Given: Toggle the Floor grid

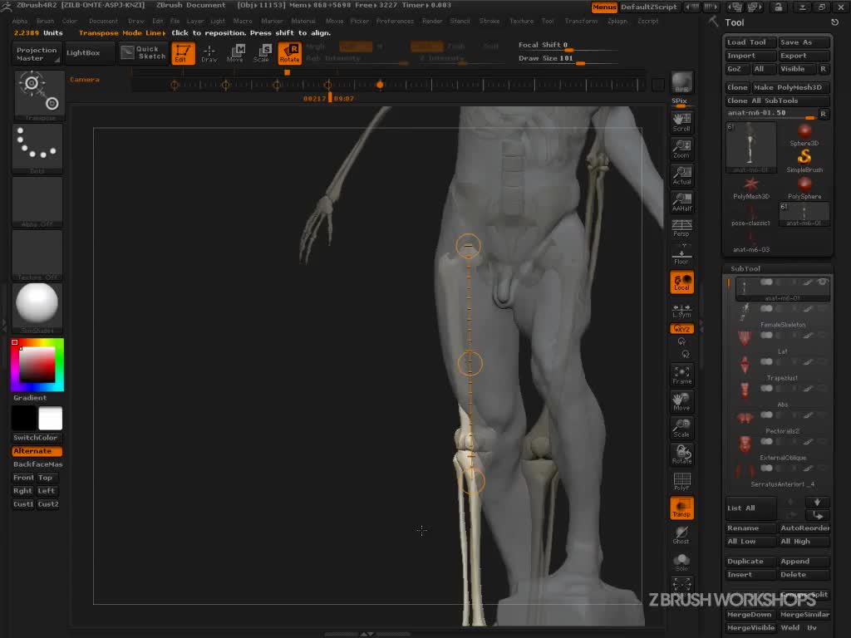Looking at the screenshot, I should pos(681,255).
